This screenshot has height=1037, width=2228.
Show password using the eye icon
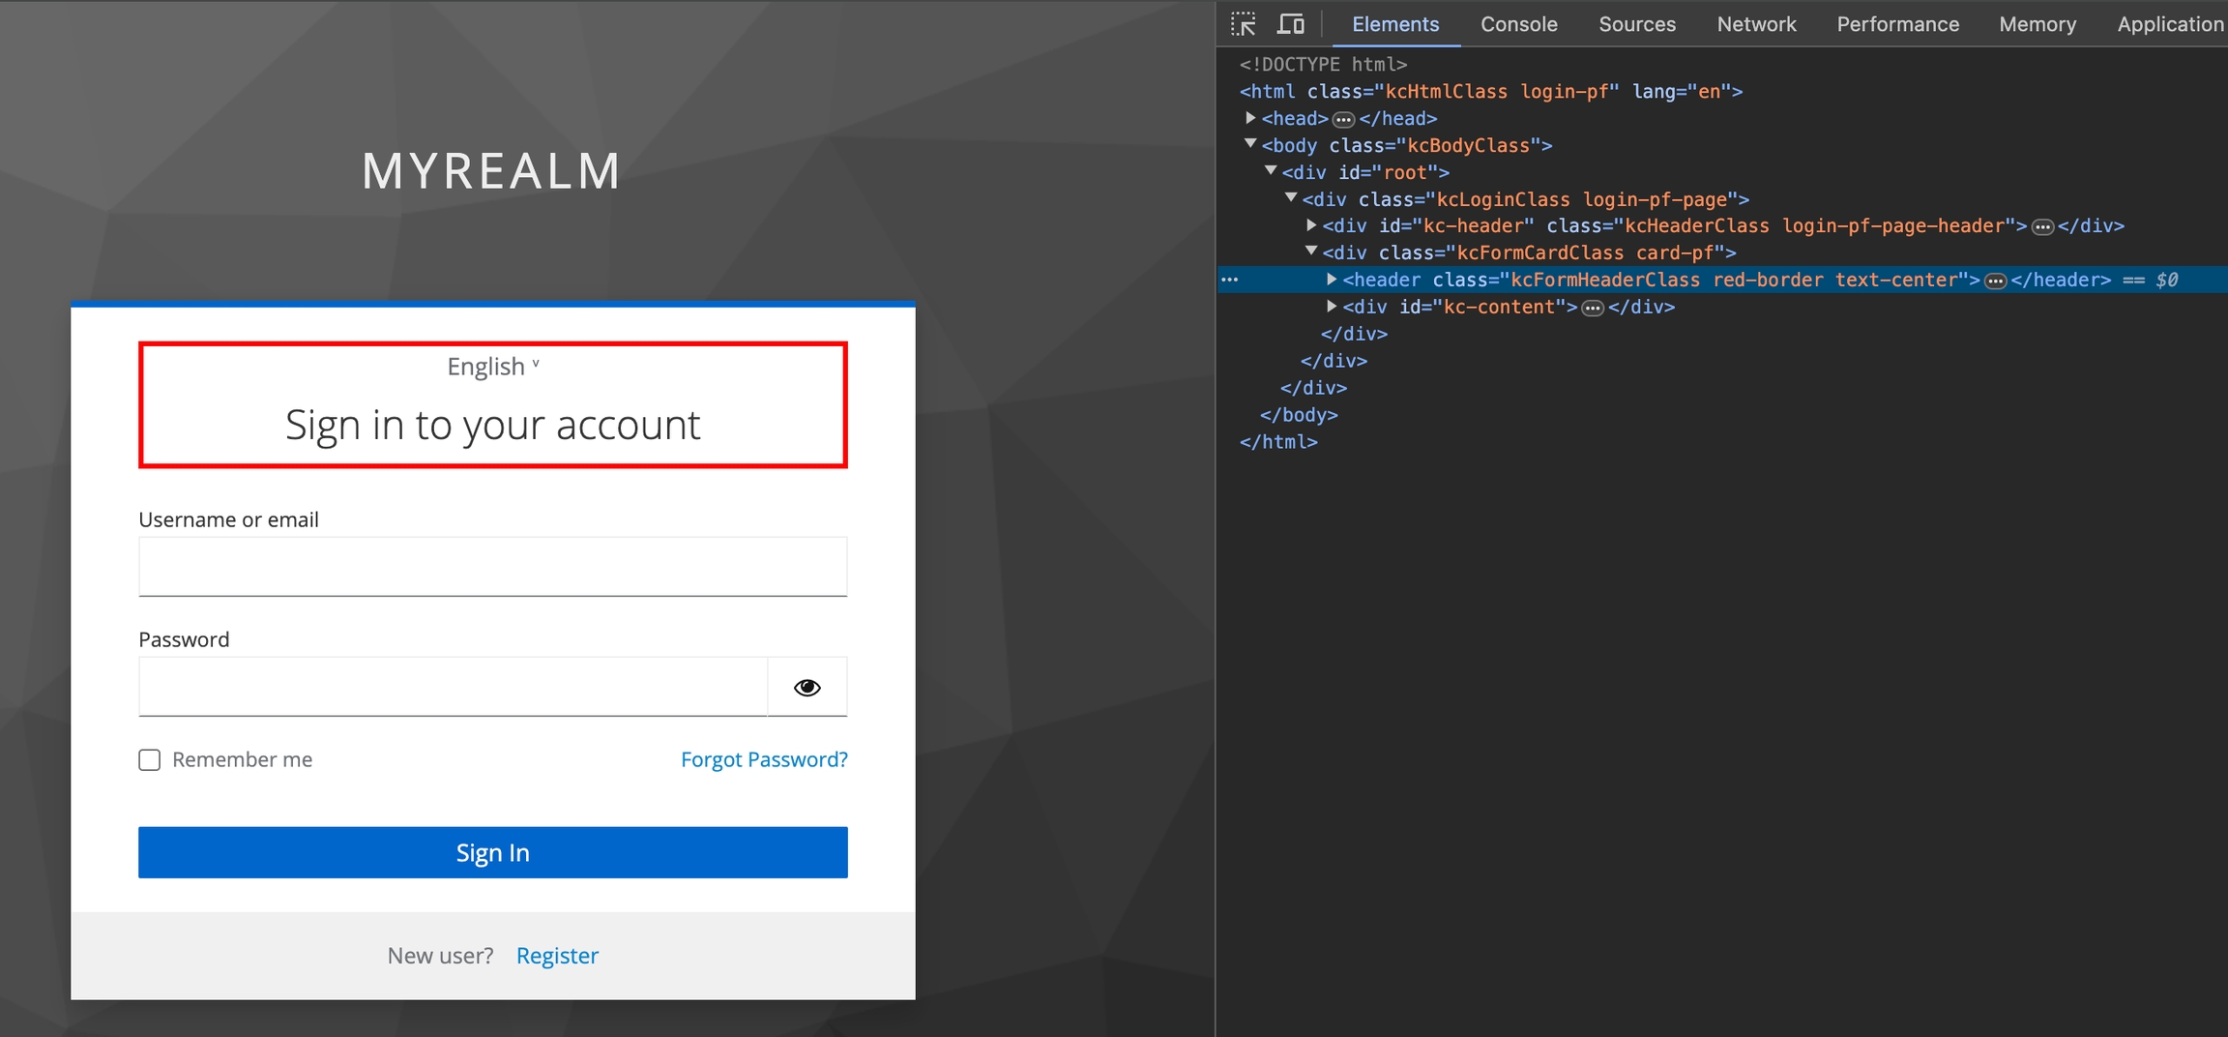(806, 687)
